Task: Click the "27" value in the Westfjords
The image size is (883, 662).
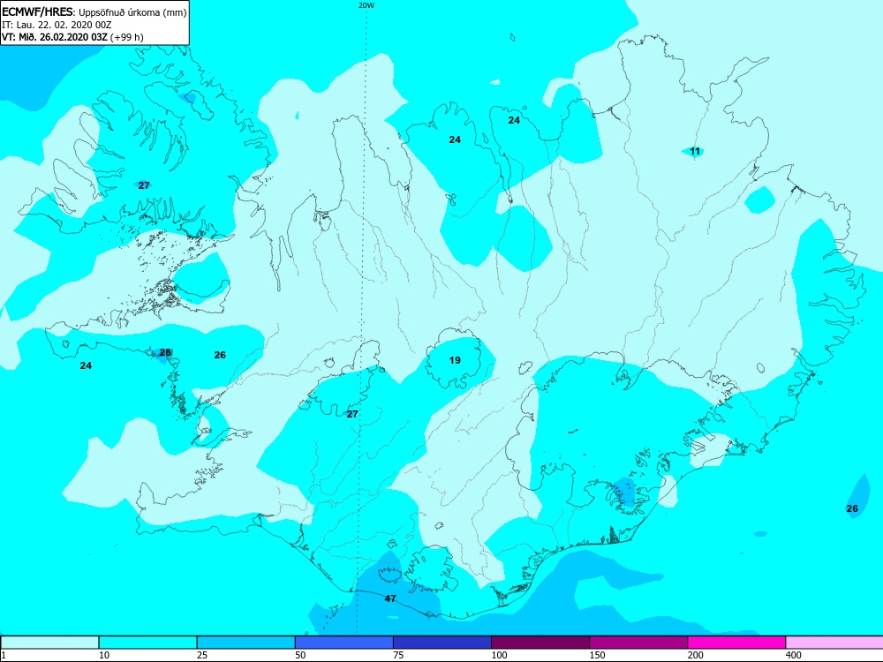Action: click(x=144, y=185)
